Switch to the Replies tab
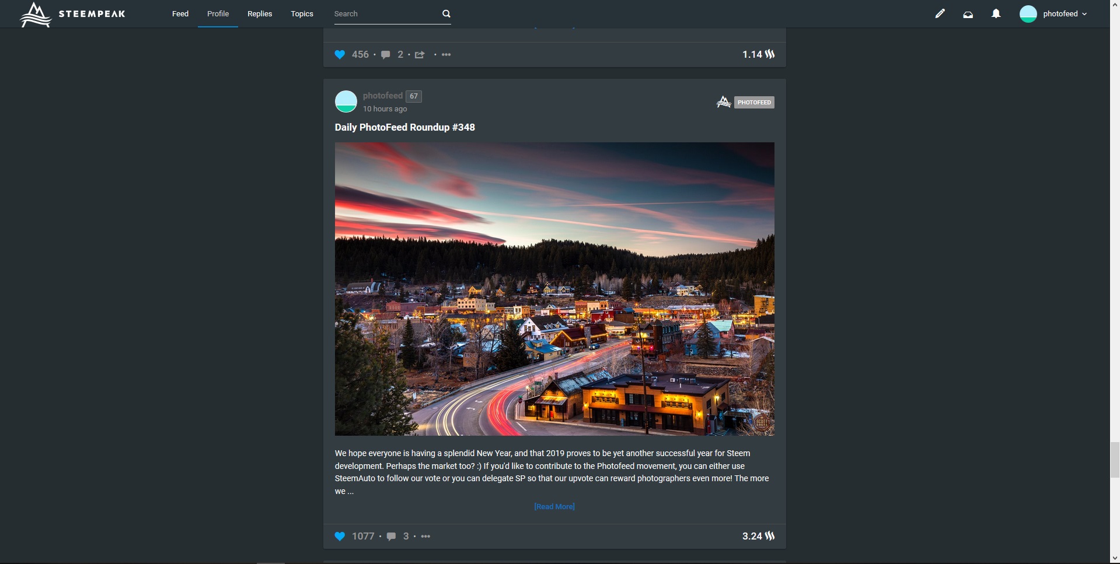Viewport: 1120px width, 564px height. click(x=260, y=14)
